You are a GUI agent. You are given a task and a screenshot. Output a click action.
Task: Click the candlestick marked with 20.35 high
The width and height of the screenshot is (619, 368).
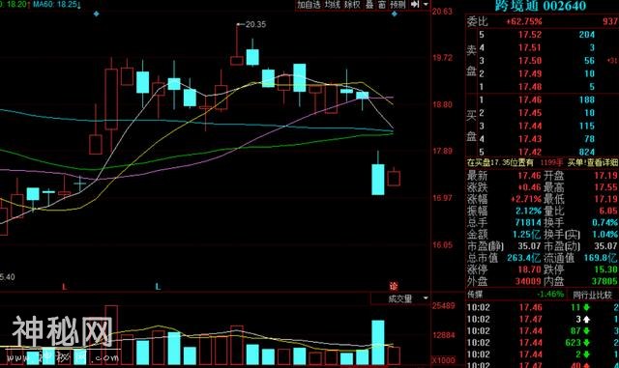tap(237, 60)
